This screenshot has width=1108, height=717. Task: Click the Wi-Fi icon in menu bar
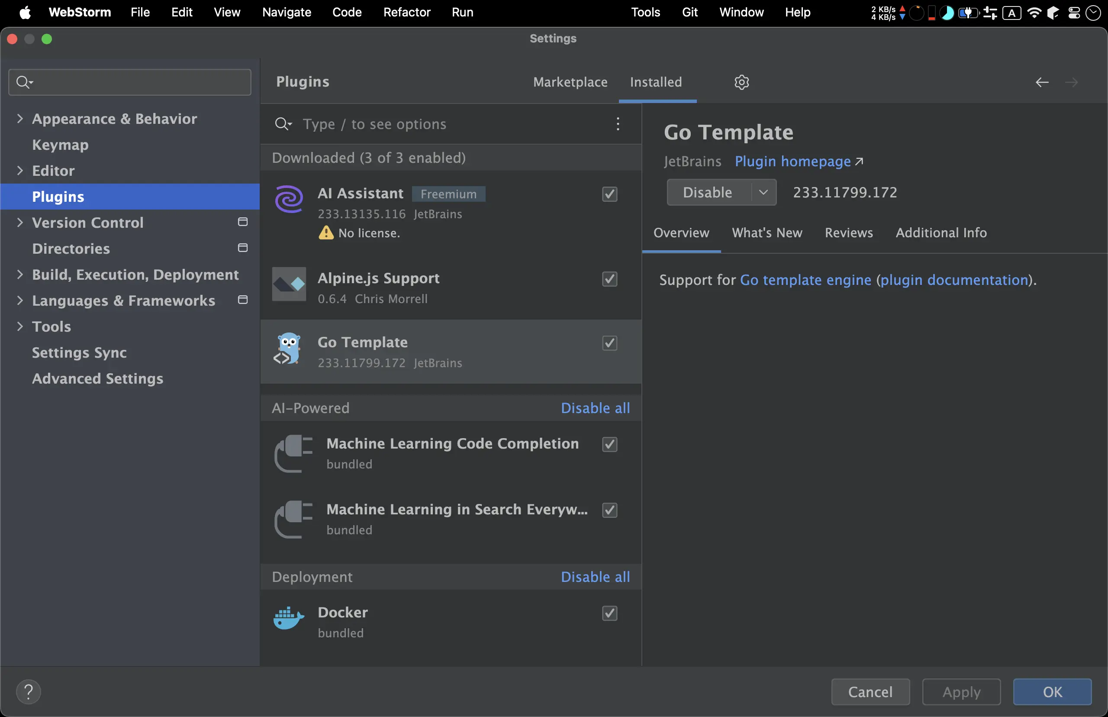tap(1034, 13)
